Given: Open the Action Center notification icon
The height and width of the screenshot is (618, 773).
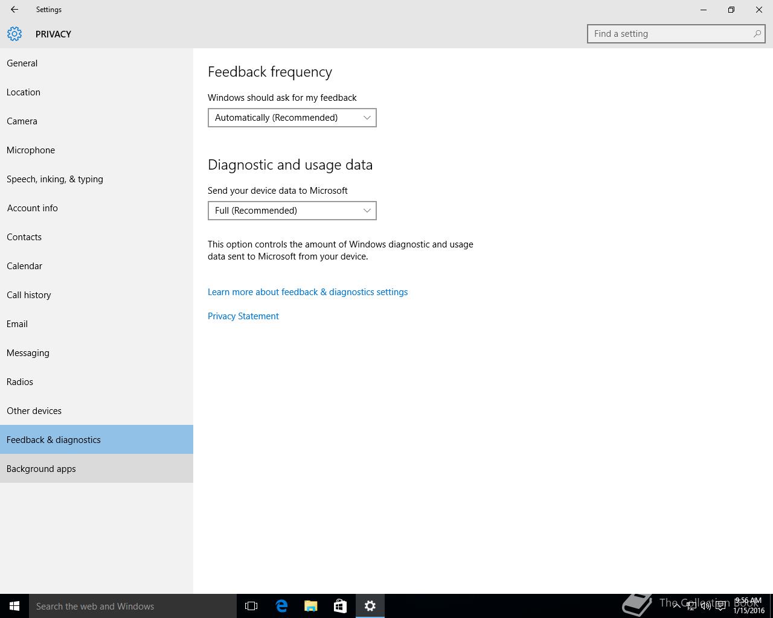Looking at the screenshot, I should pos(720,606).
